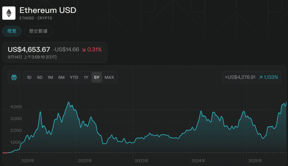This screenshot has height=166, width=288.
Task: Click the 3,000 y-axis label
Action: tap(16, 118)
